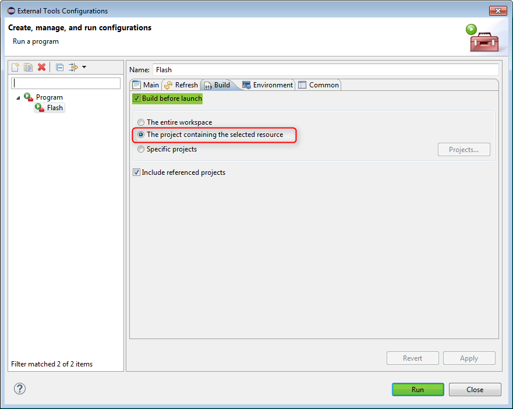Click the Revert button
The image size is (513, 409).
coord(413,358)
